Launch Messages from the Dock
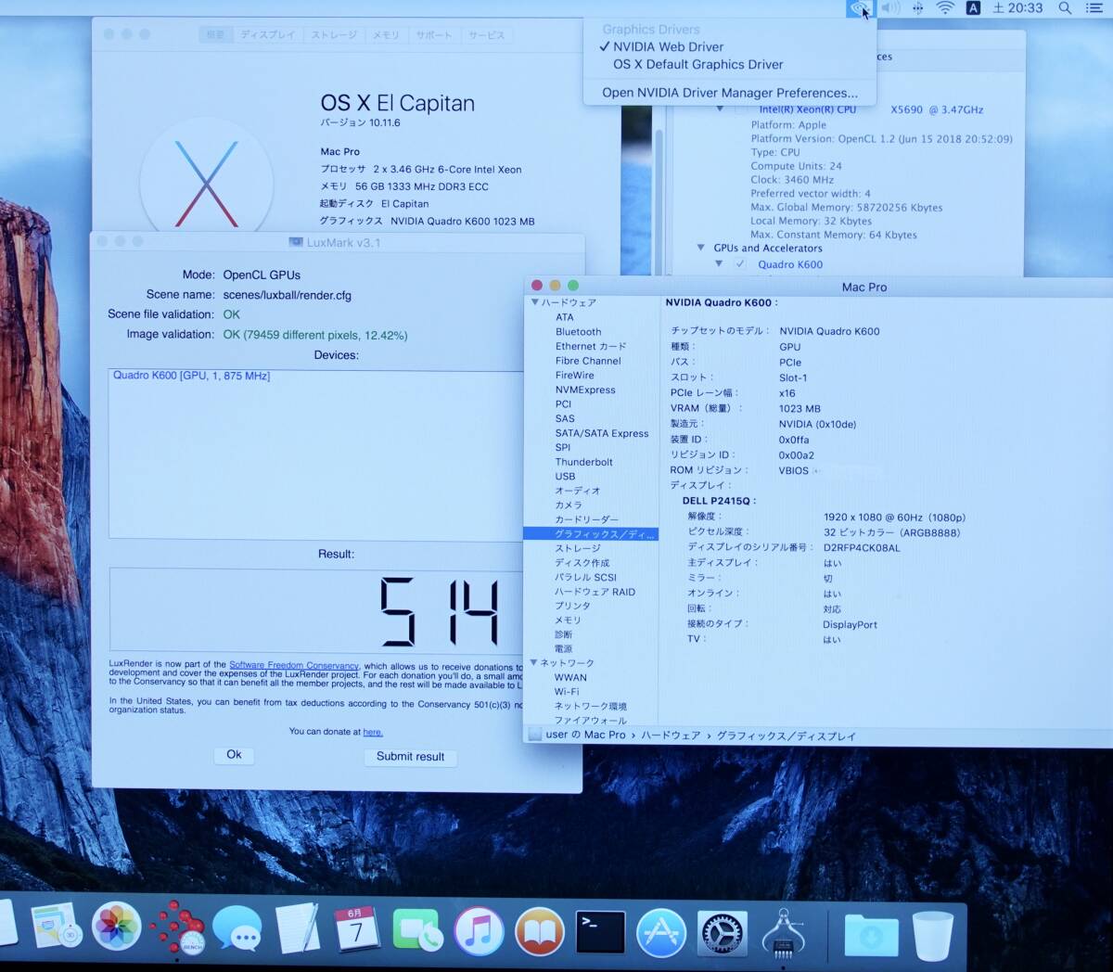 pyautogui.click(x=237, y=929)
